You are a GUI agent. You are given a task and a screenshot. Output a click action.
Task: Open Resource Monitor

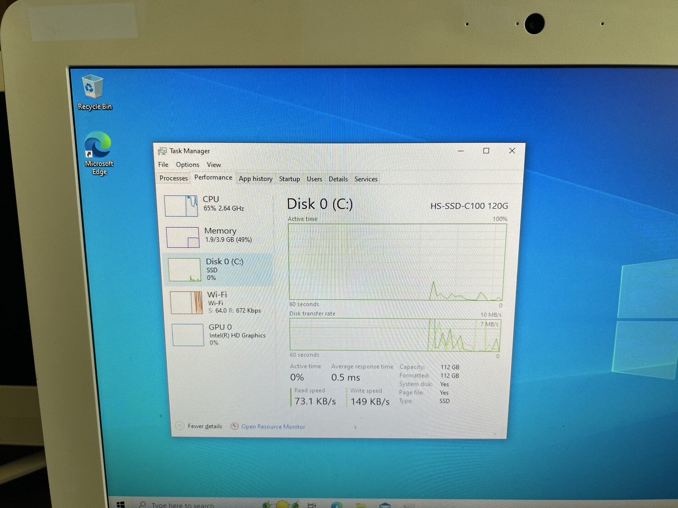tap(273, 426)
